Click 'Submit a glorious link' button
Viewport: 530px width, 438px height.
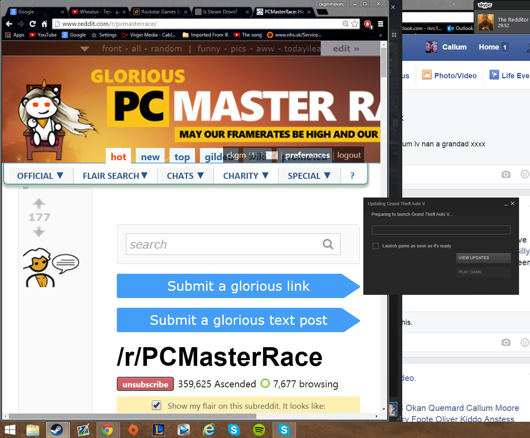[238, 286]
